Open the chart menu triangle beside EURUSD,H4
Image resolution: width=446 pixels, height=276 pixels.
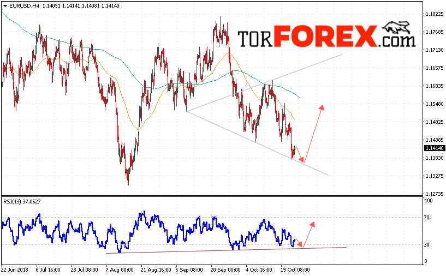coord(5,6)
